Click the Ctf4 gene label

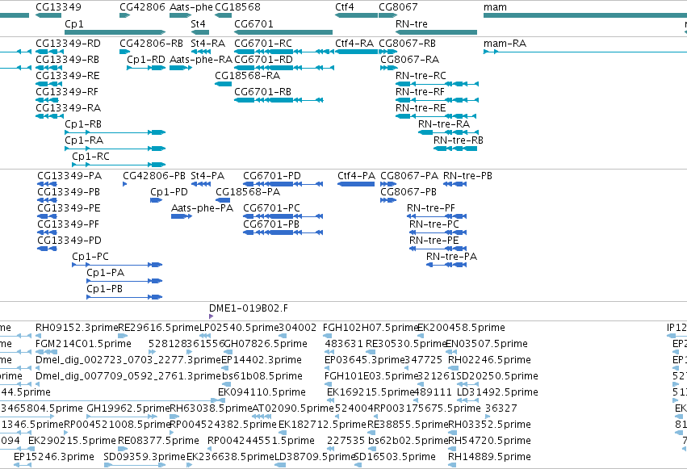pos(345,7)
